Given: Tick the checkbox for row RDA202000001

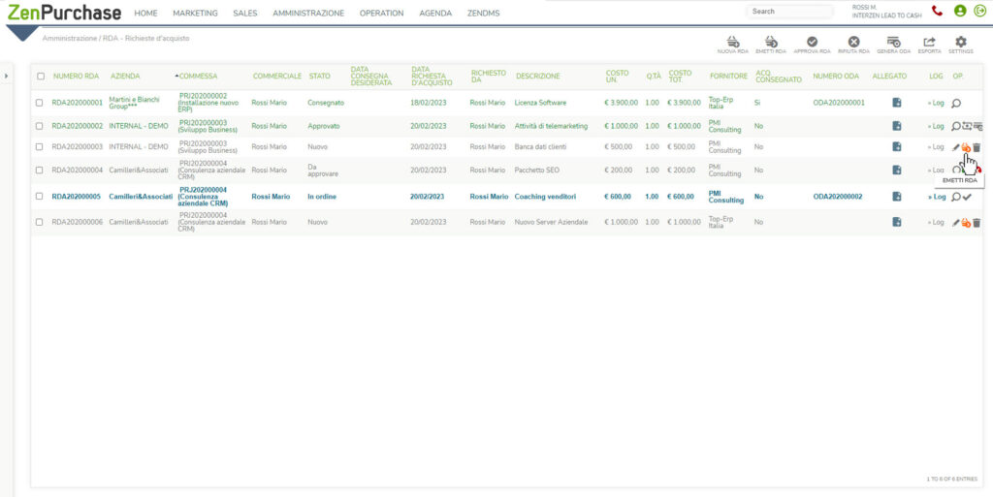Looking at the screenshot, I should [40, 102].
